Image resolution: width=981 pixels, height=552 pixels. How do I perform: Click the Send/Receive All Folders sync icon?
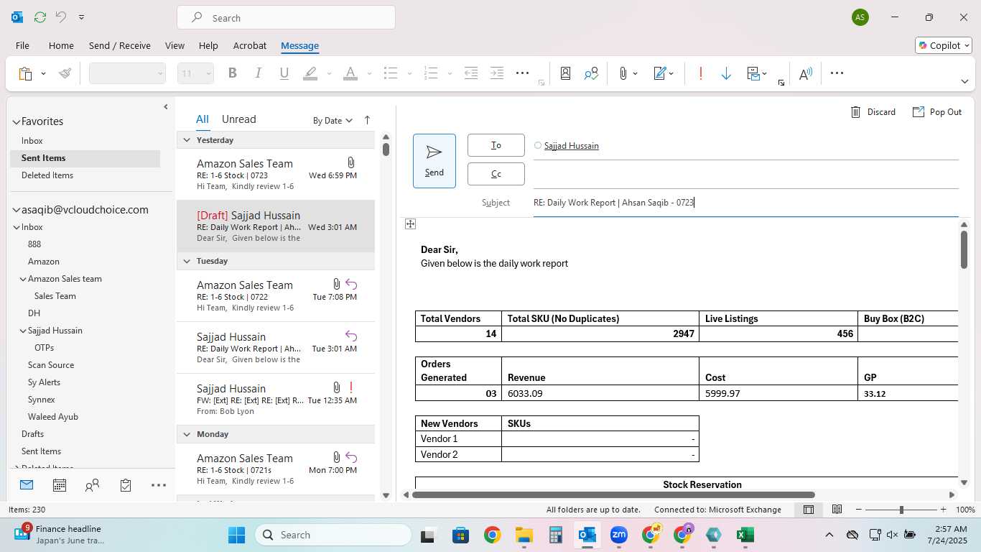coord(39,17)
